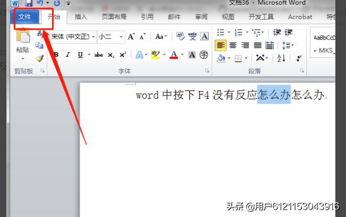This screenshot has width=346, height=217.
Task: Click the Clear Formatting icon
Action: 180,37
